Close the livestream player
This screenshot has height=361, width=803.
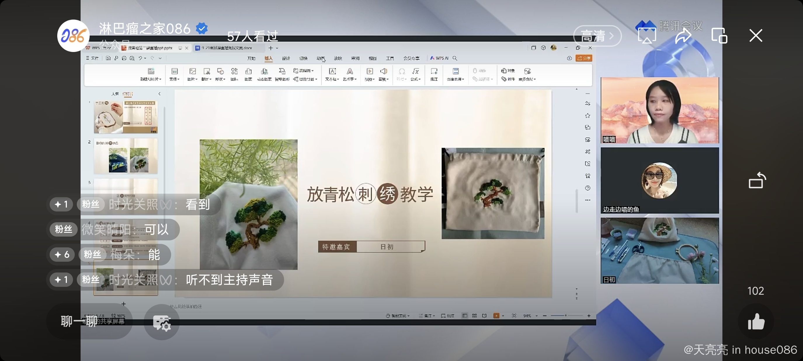click(x=756, y=36)
